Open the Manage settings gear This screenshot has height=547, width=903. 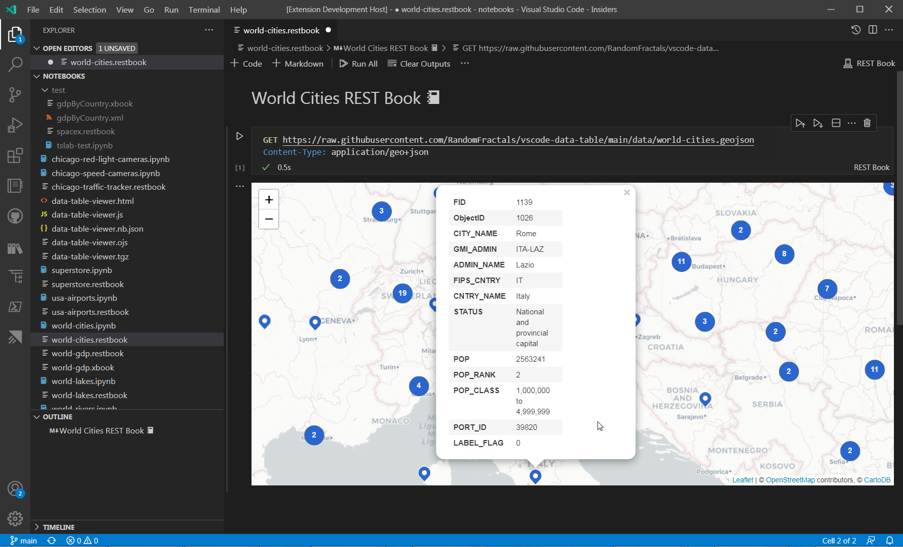coord(15,519)
